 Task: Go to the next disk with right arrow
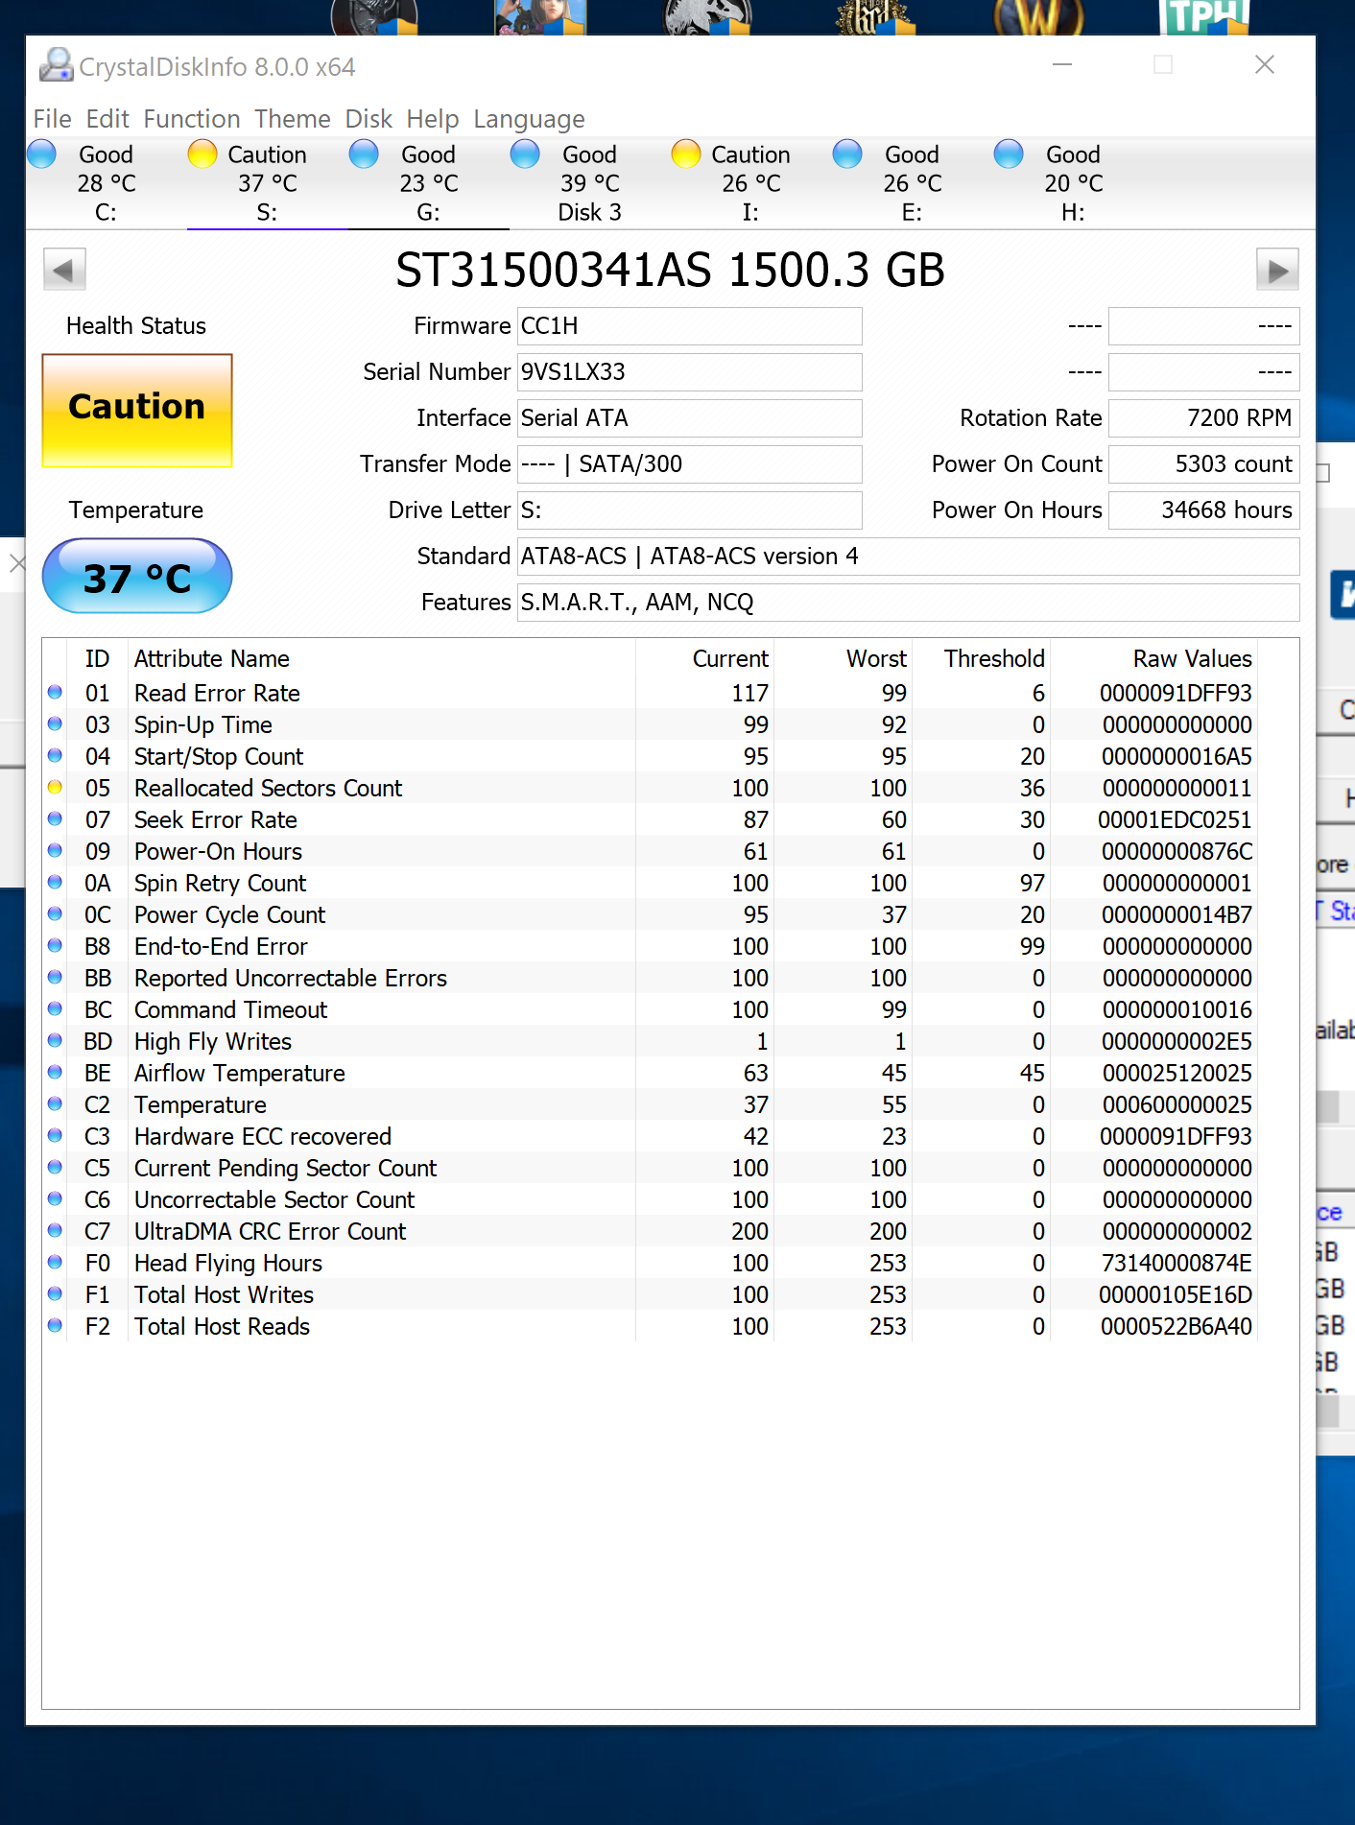tap(1277, 270)
